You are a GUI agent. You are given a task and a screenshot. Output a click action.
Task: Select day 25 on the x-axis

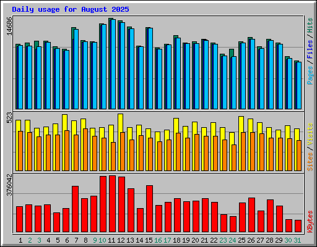pyautogui.click(x=241, y=240)
